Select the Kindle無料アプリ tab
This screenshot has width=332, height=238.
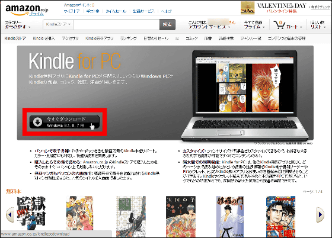point(100,38)
